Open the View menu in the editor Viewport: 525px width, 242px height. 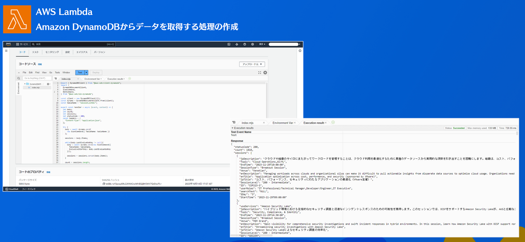click(x=44, y=73)
